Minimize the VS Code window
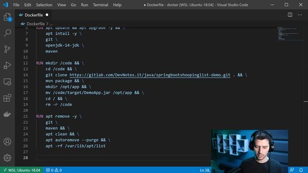The image size is (308, 173). click(272, 5)
